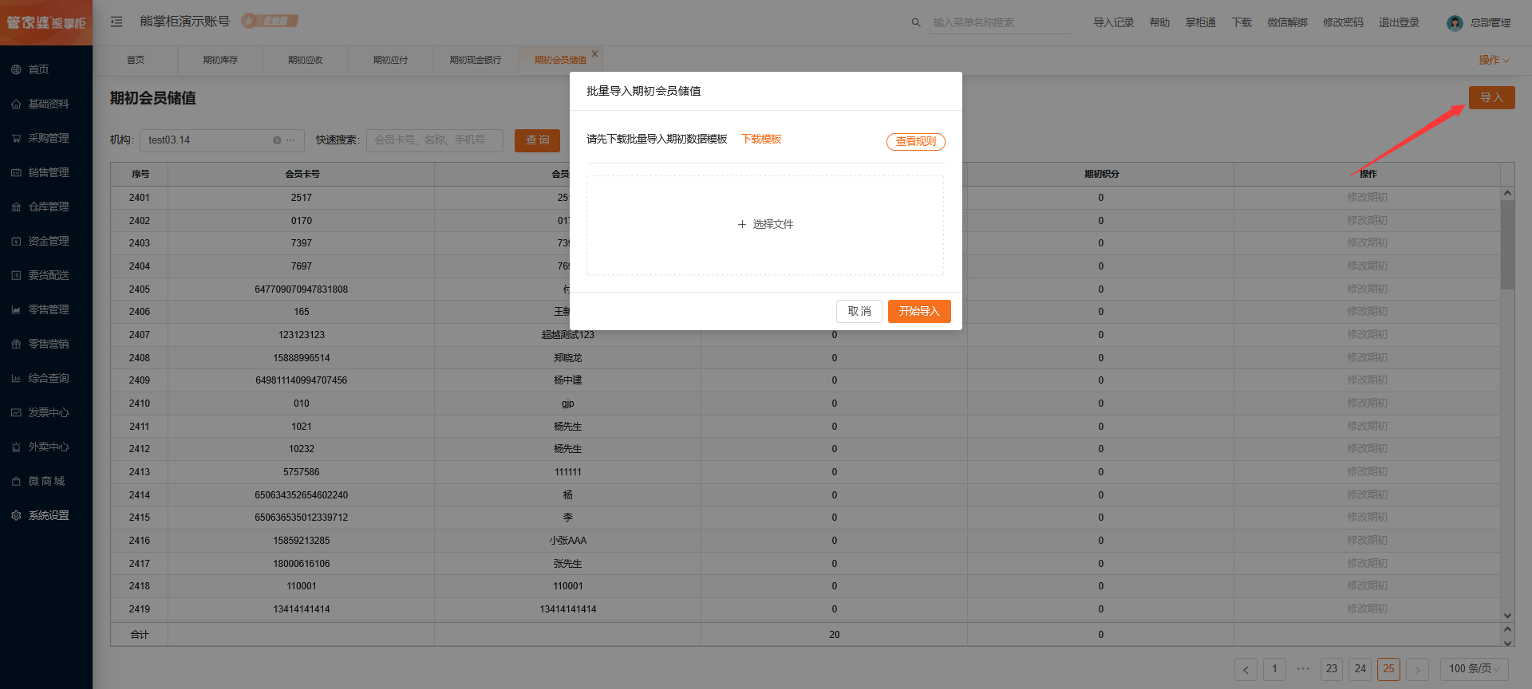This screenshot has height=689, width=1532.
Task: Open 微商城 in the sidebar
Action: pyautogui.click(x=46, y=481)
